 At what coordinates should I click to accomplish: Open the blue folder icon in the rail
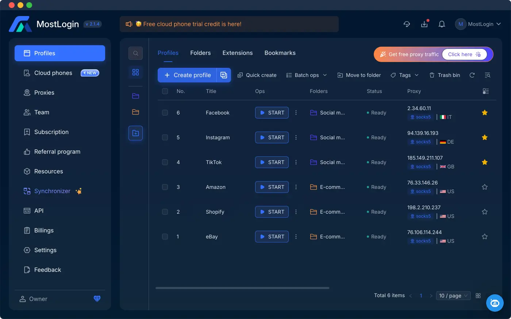point(135,96)
